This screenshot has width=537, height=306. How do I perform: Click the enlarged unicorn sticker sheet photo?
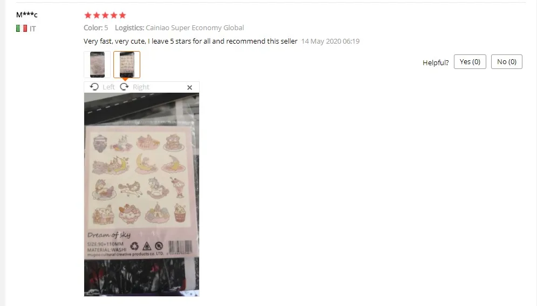(142, 194)
